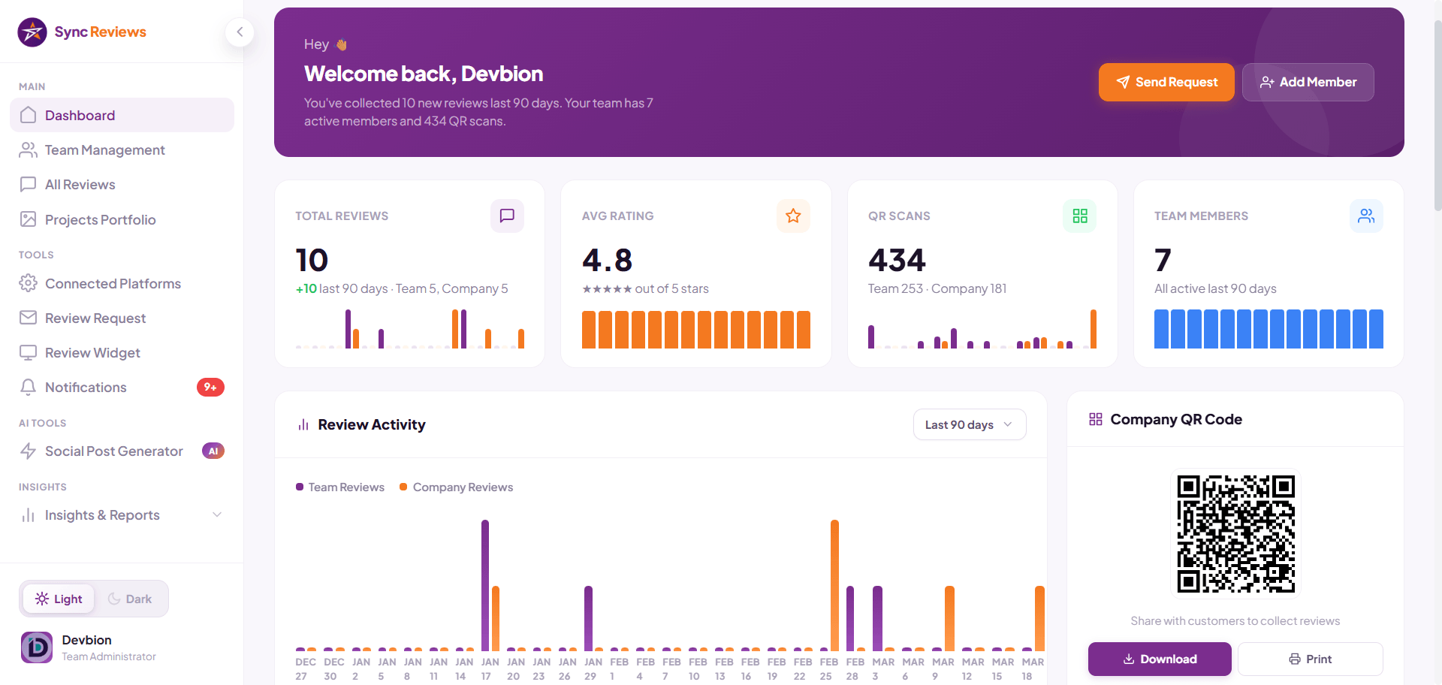Screen dimensions: 1442x685
Task: Click the Team Management people icon
Action: [x=29, y=150]
